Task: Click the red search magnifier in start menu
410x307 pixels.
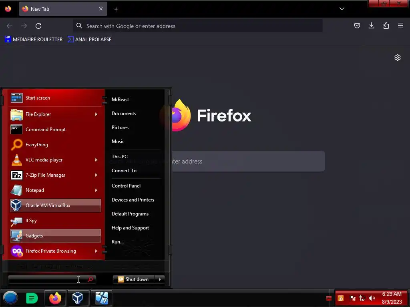Action: click(x=90, y=279)
